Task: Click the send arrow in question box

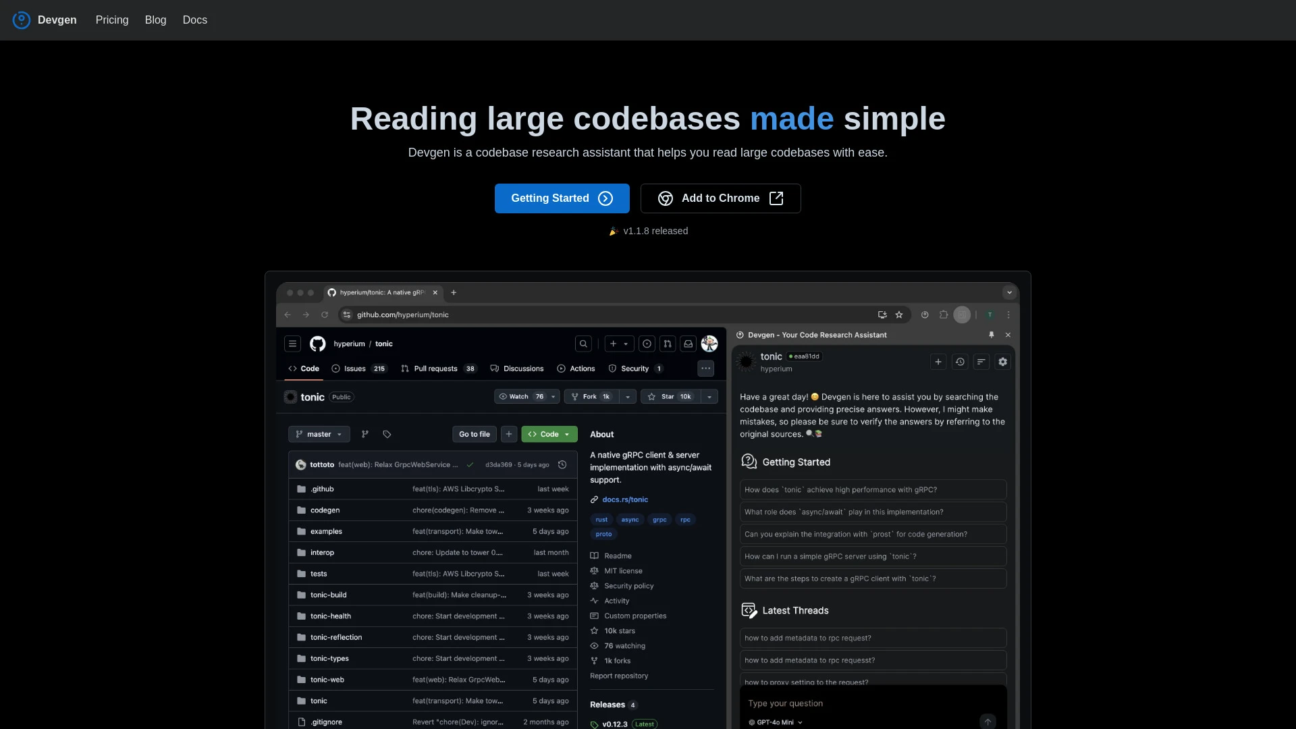Action: pyautogui.click(x=988, y=722)
